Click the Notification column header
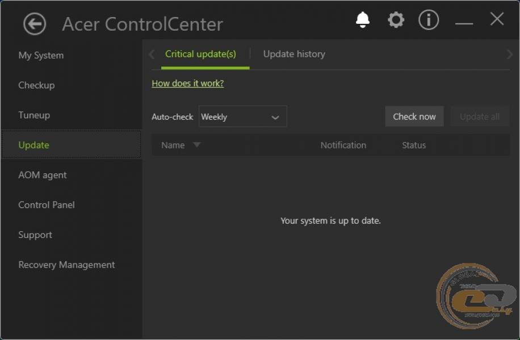Image resolution: width=520 pixels, height=340 pixels. tap(343, 145)
